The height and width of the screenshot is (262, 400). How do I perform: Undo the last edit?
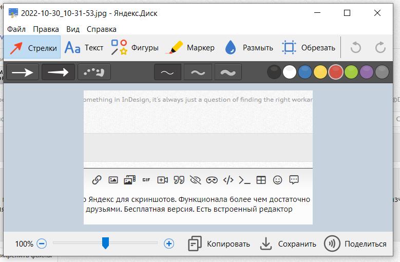[x=356, y=47]
